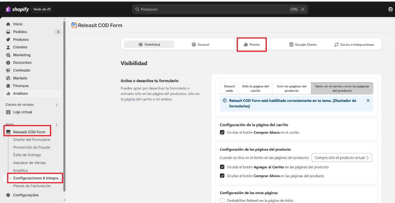
Task: Select Solo las páginas del producto option
Action: pyautogui.click(x=292, y=89)
